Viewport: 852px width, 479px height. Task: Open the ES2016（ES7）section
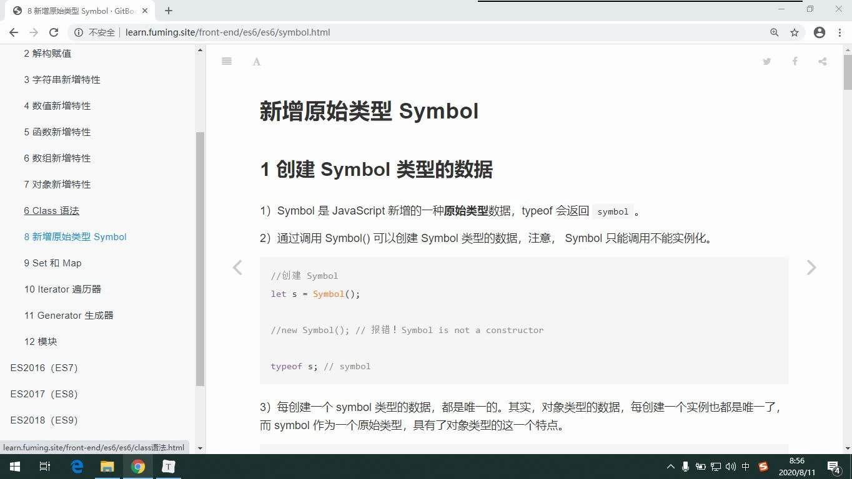pos(44,368)
